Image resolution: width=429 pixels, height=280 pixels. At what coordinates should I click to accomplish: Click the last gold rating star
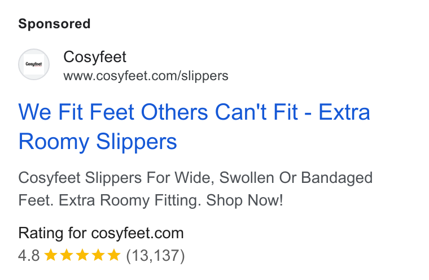[114, 255]
